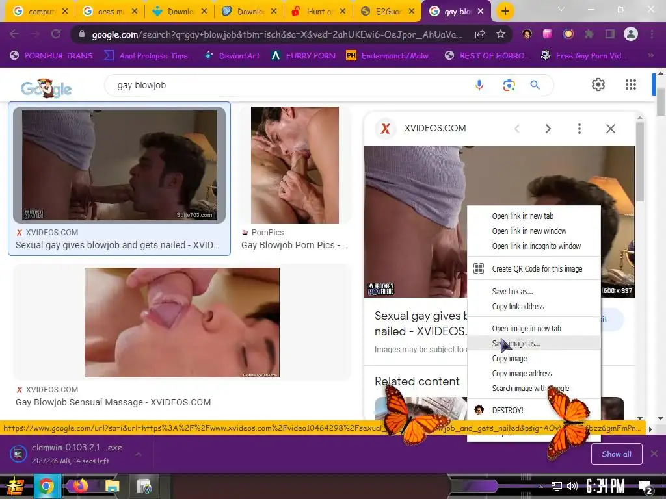The height and width of the screenshot is (499, 666).
Task: Choose 'Open image in new tab'
Action: [534, 328]
